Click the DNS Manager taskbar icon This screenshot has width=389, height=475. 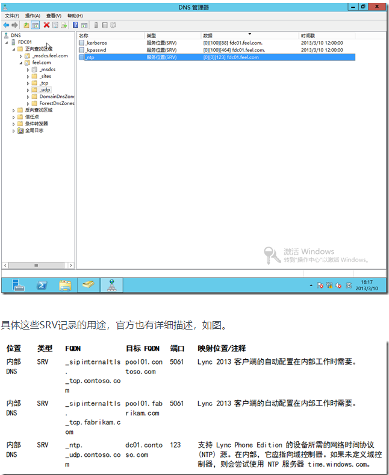point(112,285)
